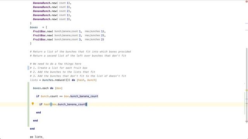The width and height of the screenshot is (248, 139).
Task: Click the max_bunches hint on the bunch_banana_count 3 row
Action: coord(92,39)
